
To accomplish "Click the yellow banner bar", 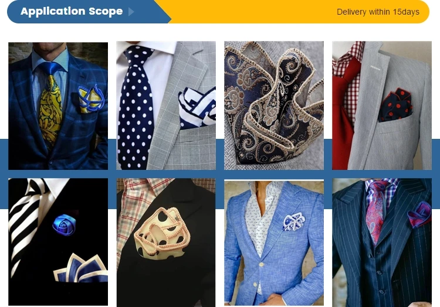I will (x=299, y=12).
